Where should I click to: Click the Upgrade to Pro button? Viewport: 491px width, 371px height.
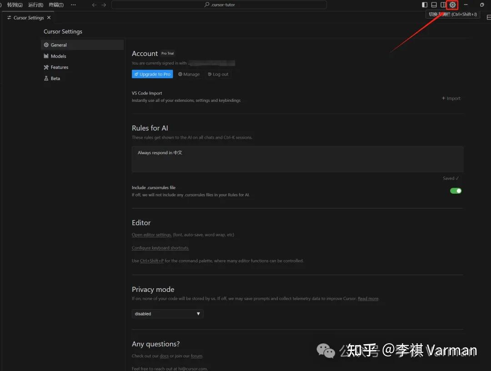point(152,74)
